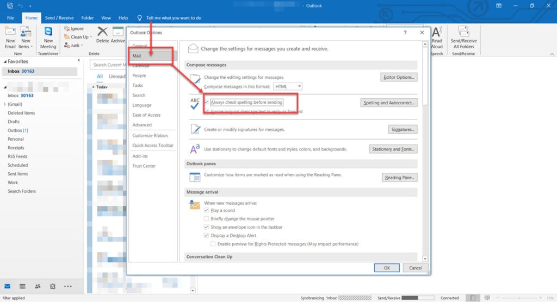Viewport: 557px width, 302px height.
Task: Click the three-dot more navigation options
Action: coord(68,286)
